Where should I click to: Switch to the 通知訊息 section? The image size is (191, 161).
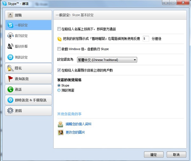pyautogui.click(x=28, y=79)
